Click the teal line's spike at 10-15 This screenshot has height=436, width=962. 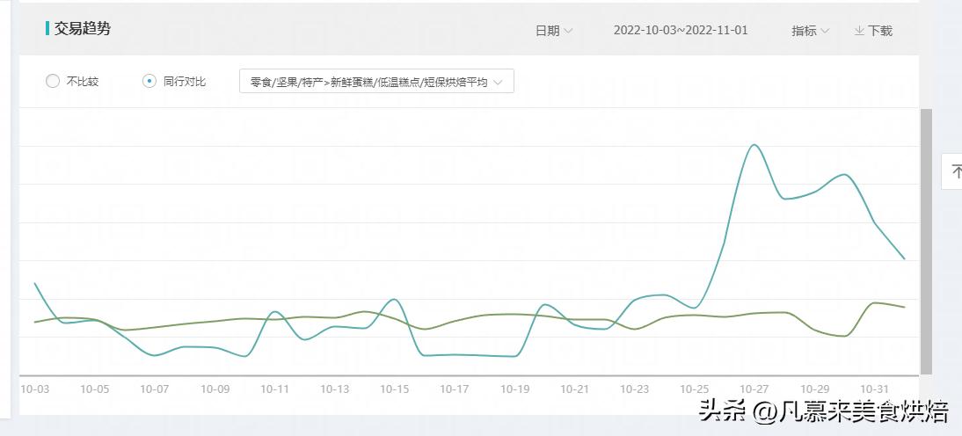pyautogui.click(x=395, y=300)
